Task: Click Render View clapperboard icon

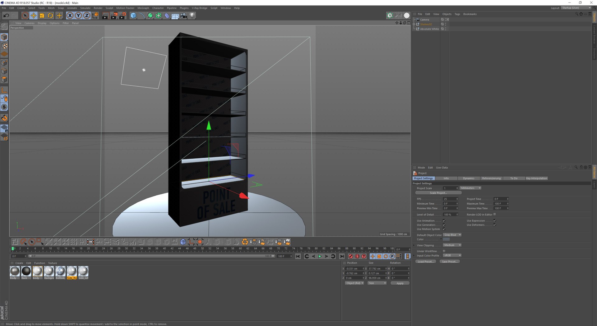Action: pos(105,16)
